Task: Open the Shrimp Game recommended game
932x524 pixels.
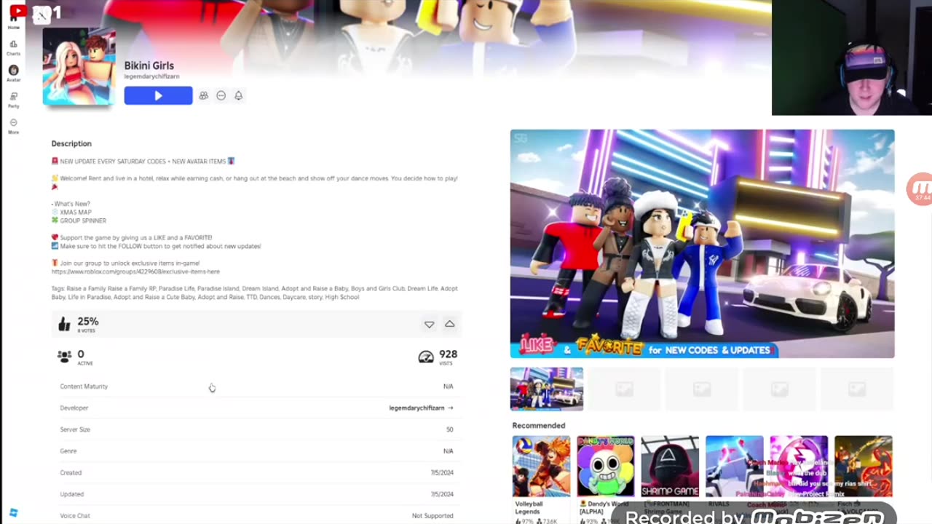Action: pyautogui.click(x=670, y=466)
